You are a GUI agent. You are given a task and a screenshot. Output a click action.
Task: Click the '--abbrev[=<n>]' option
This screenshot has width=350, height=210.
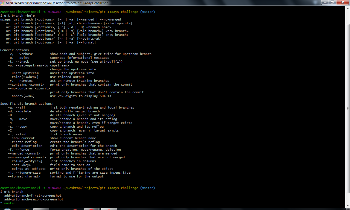(21, 96)
